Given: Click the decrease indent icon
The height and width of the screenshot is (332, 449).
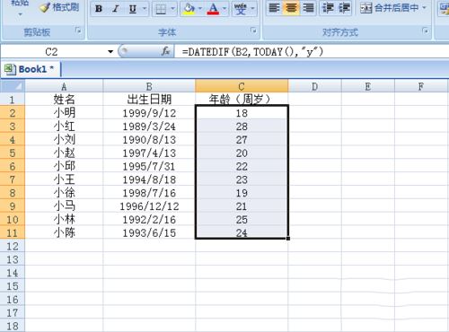Looking at the screenshot, I should tap(328, 8).
